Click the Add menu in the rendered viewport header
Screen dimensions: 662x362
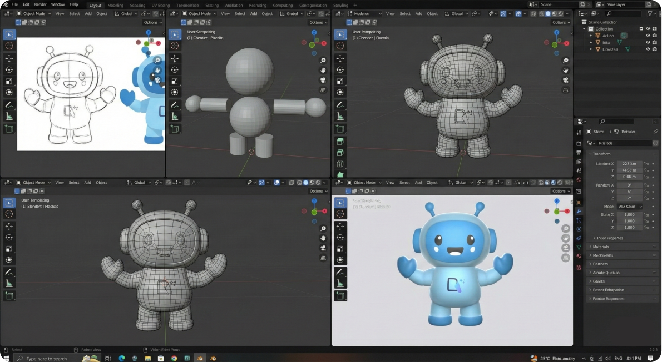click(418, 182)
